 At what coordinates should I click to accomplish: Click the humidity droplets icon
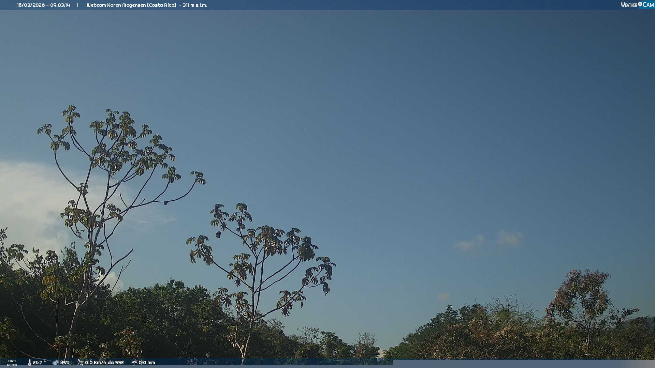55,363
